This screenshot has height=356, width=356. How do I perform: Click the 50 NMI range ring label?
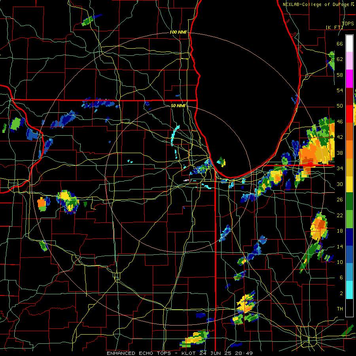click(178, 106)
